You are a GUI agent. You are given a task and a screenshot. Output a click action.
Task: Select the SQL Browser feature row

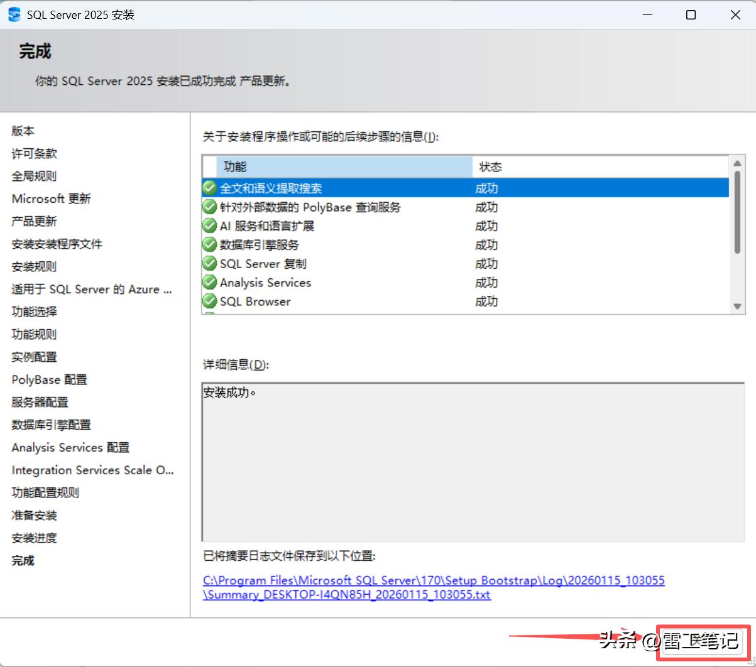tap(466, 301)
